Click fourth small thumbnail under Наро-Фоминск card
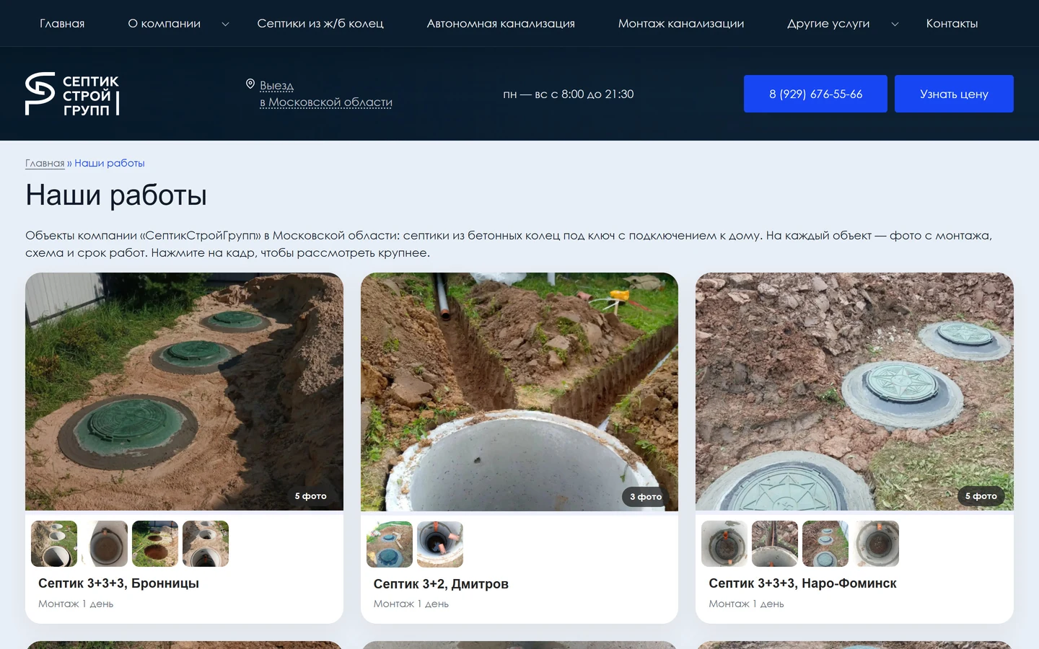Screen dimensions: 1039x649 pos(876,544)
